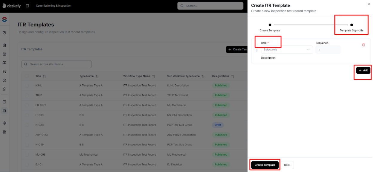This screenshot has width=374, height=172.
Task: Click the Back button
Action: 287,165
